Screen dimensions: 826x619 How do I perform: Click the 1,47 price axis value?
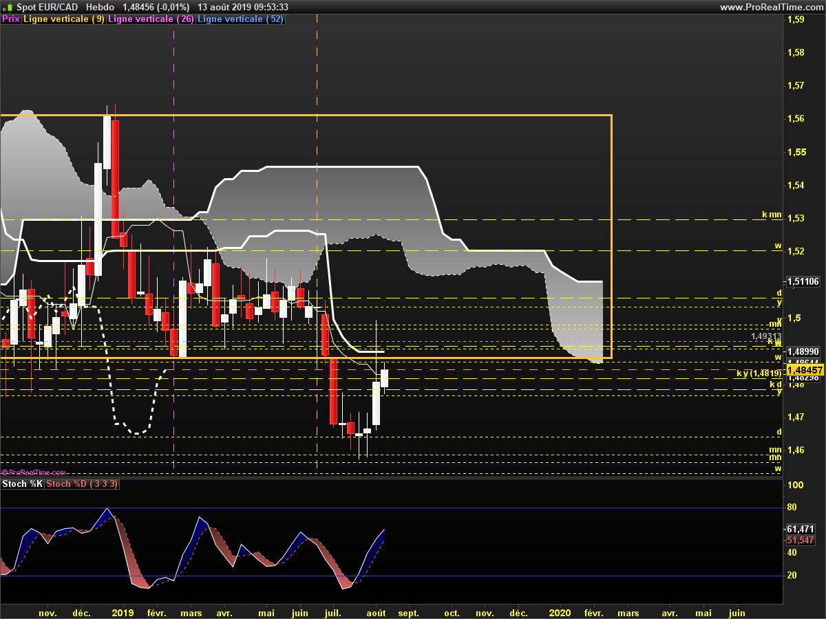click(x=796, y=417)
